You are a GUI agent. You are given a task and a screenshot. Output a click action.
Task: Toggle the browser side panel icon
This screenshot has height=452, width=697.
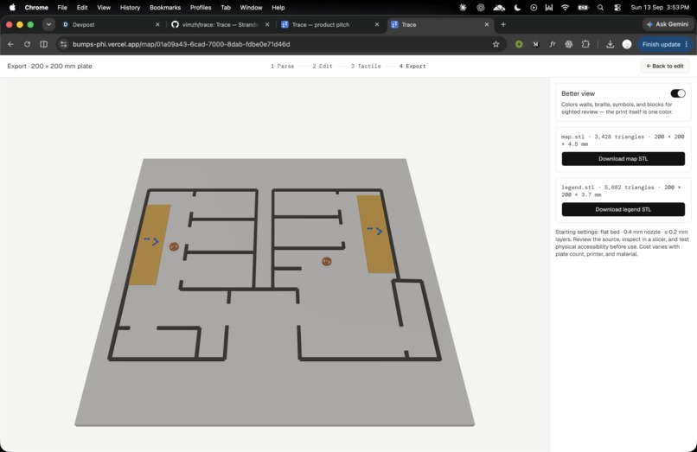tap(43, 44)
